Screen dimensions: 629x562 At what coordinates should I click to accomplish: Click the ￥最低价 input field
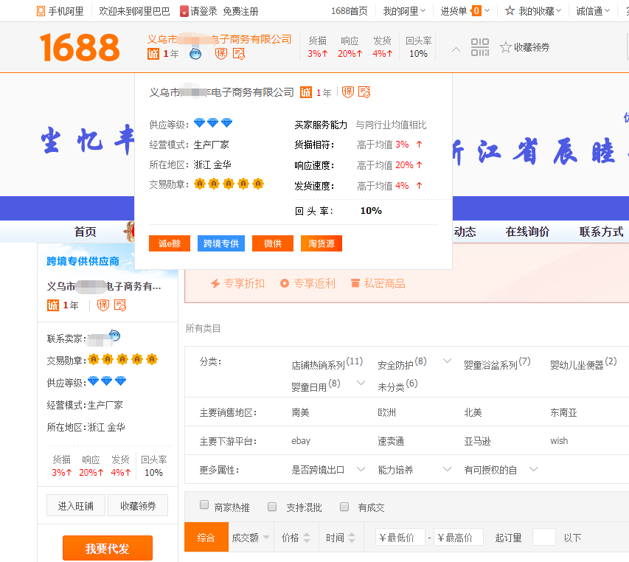tap(400, 537)
